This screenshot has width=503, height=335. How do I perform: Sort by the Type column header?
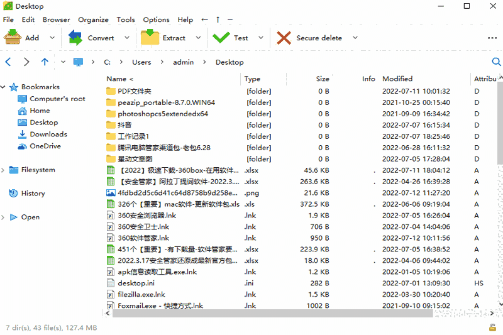252,79
